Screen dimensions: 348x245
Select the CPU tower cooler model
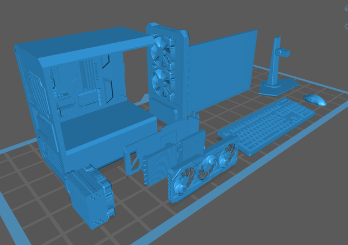pyautogui.click(x=90, y=196)
